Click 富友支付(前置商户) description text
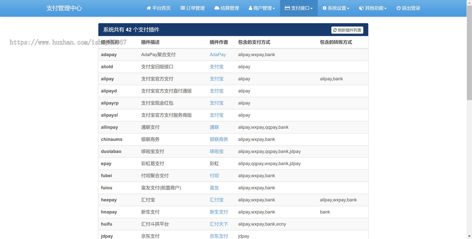This screenshot has width=472, height=239. [161, 188]
